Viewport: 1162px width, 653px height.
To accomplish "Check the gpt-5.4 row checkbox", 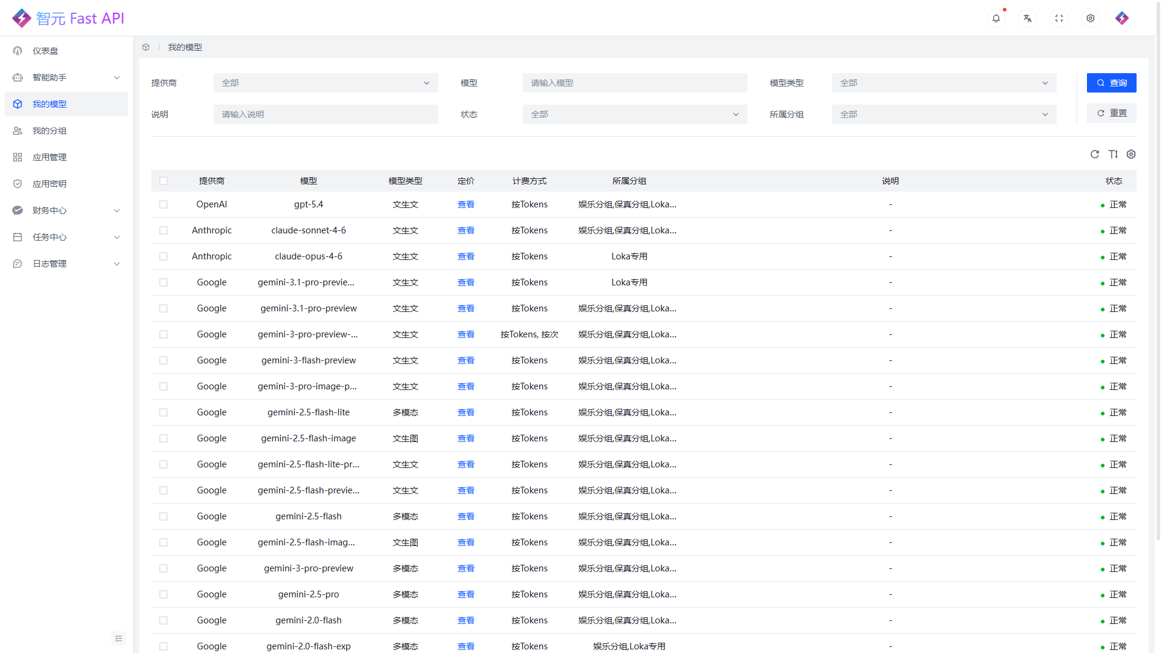I will coord(163,204).
